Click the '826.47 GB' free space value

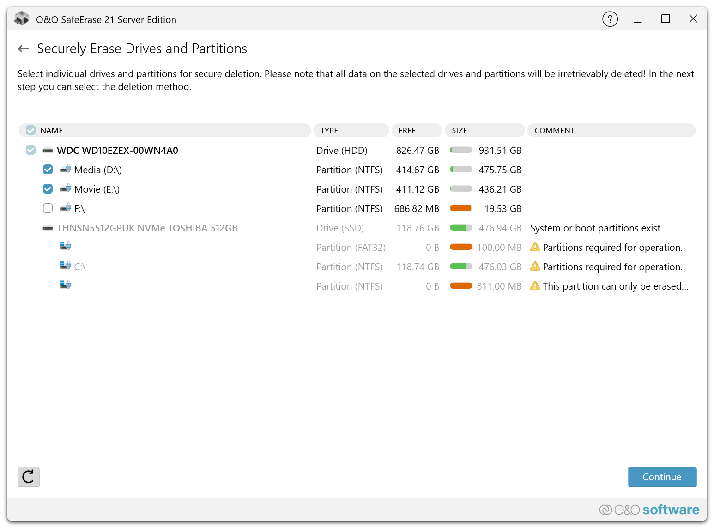[x=418, y=151]
